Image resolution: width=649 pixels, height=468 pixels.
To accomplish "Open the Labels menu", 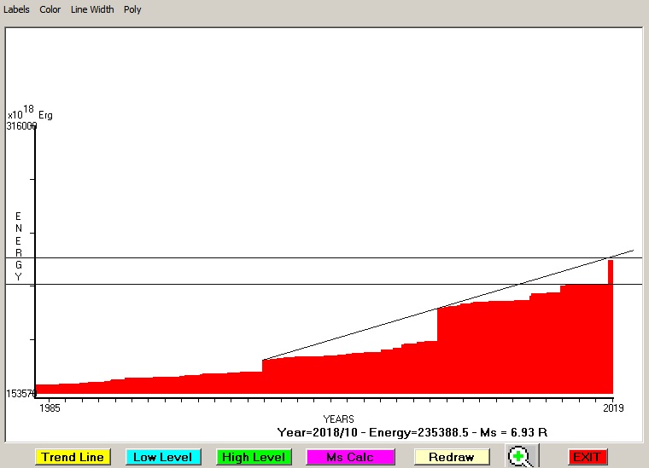I will (x=16, y=9).
